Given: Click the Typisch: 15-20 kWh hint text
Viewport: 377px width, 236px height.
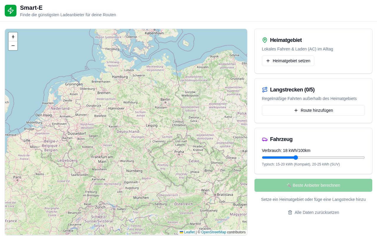Looking at the screenshot, I should tap(301, 164).
